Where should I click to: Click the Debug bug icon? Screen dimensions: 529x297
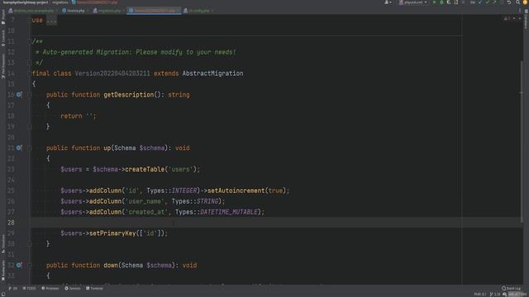(441, 2)
